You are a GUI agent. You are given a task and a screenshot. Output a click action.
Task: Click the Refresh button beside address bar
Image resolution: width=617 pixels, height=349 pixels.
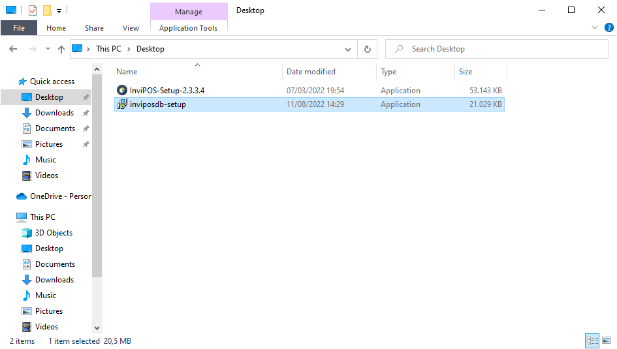367,49
